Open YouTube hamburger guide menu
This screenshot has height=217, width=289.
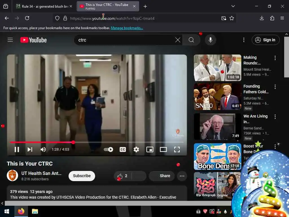[x=10, y=40]
